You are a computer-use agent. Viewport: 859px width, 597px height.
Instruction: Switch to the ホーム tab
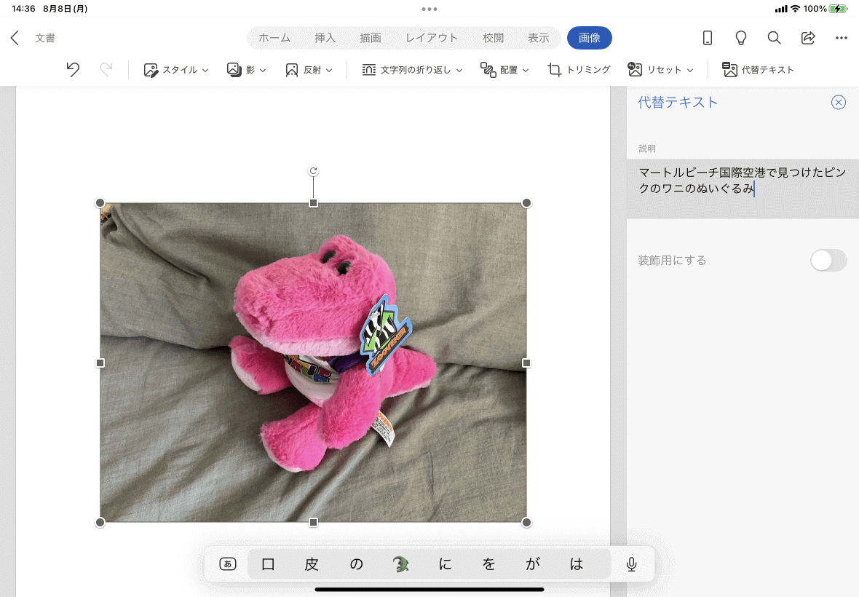[x=274, y=38]
